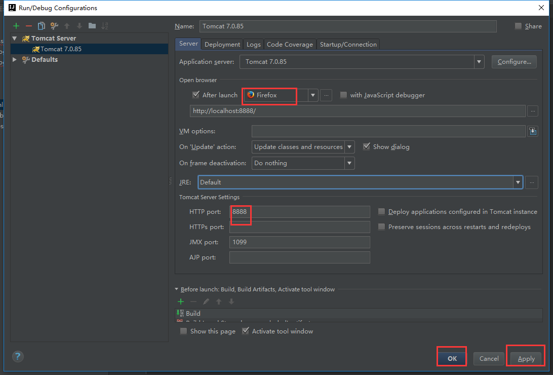This screenshot has height=375, width=553.
Task: Click browse button next to browser dropdown
Action: (x=326, y=95)
